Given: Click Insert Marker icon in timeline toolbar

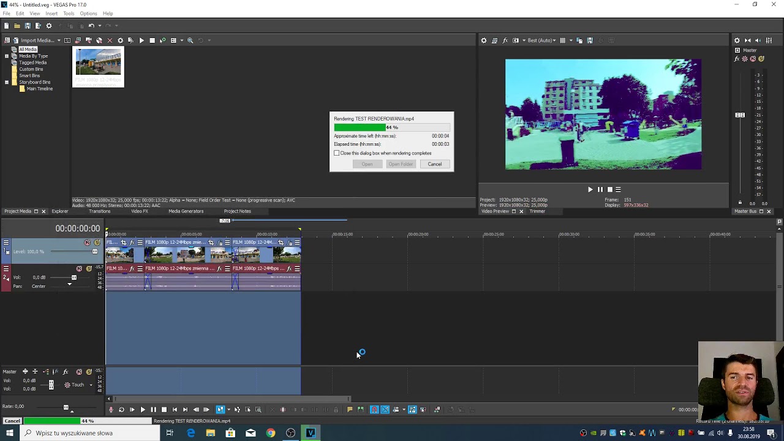Looking at the screenshot, I should pos(350,410).
